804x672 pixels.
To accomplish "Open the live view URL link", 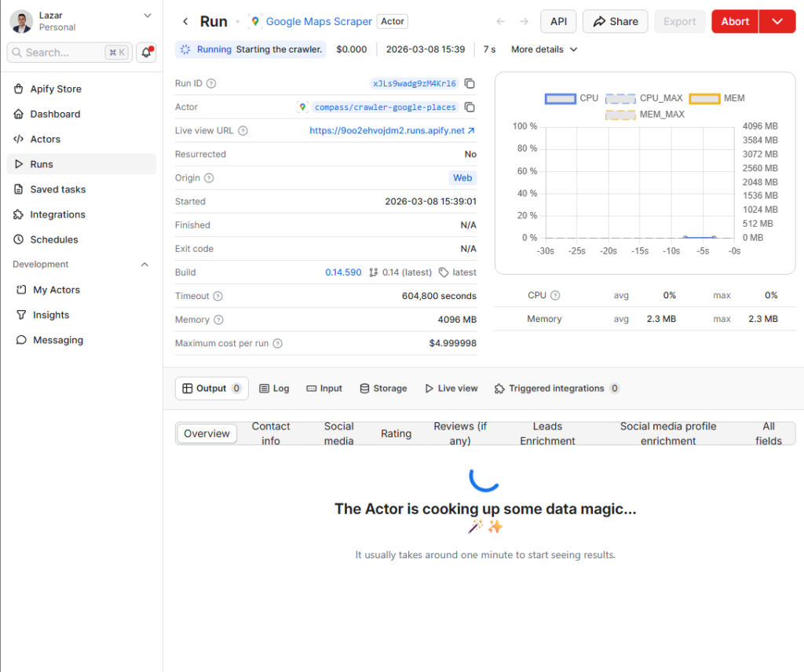I will 392,130.
